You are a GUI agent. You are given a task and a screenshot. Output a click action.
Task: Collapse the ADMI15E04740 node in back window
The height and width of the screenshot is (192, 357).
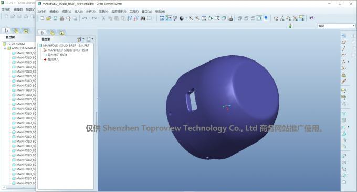(x=5, y=48)
